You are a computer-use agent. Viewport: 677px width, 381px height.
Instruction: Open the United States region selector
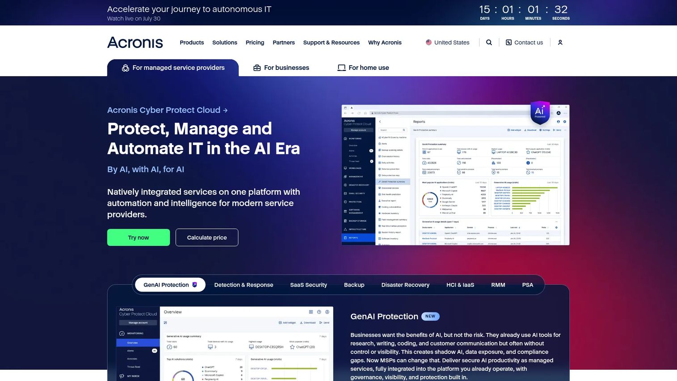(448, 43)
